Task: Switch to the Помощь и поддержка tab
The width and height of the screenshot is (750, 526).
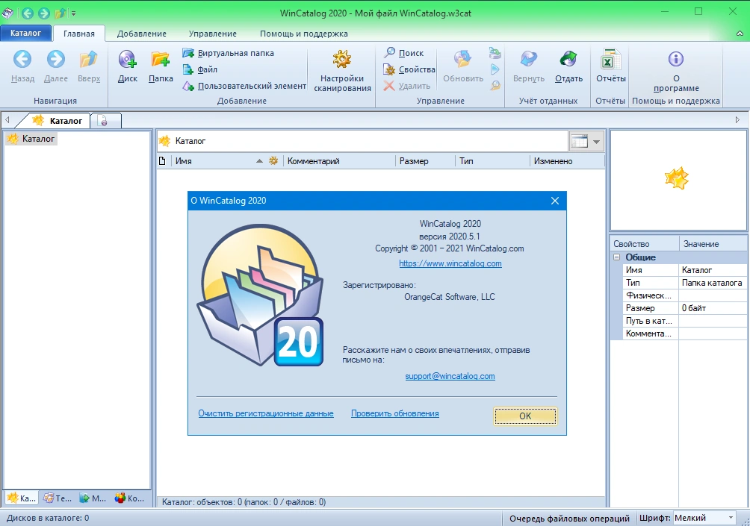Action: [x=304, y=34]
